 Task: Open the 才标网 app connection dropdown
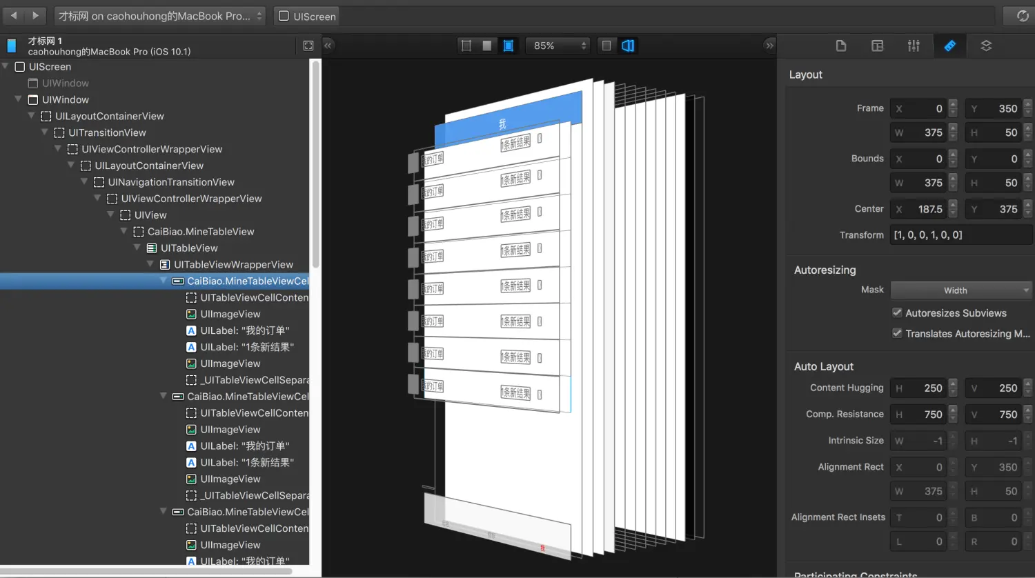point(159,16)
